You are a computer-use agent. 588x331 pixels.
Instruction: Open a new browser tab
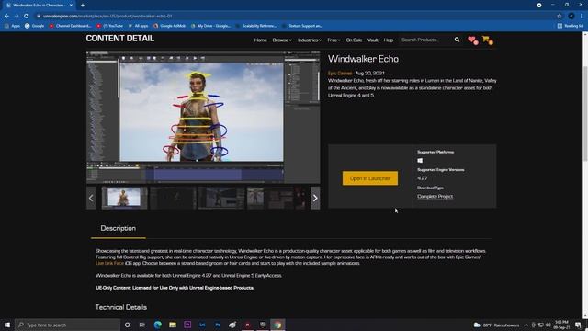click(x=83, y=6)
